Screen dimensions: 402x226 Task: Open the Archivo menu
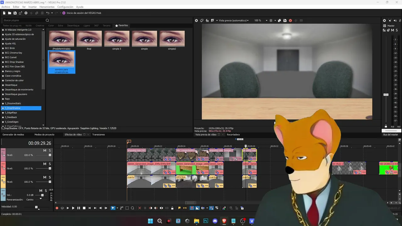6,7
